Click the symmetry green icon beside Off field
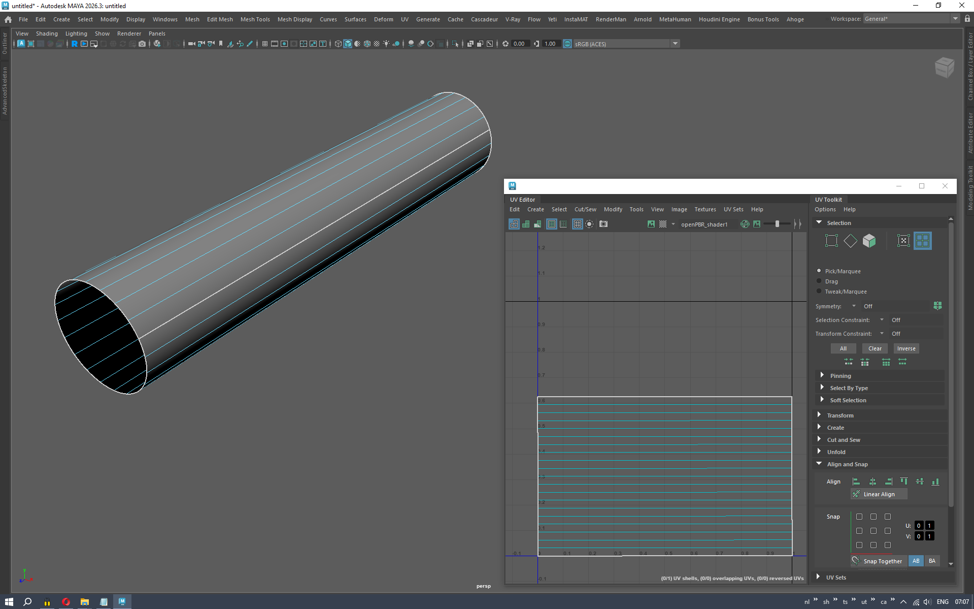The image size is (974, 609). 937,306
